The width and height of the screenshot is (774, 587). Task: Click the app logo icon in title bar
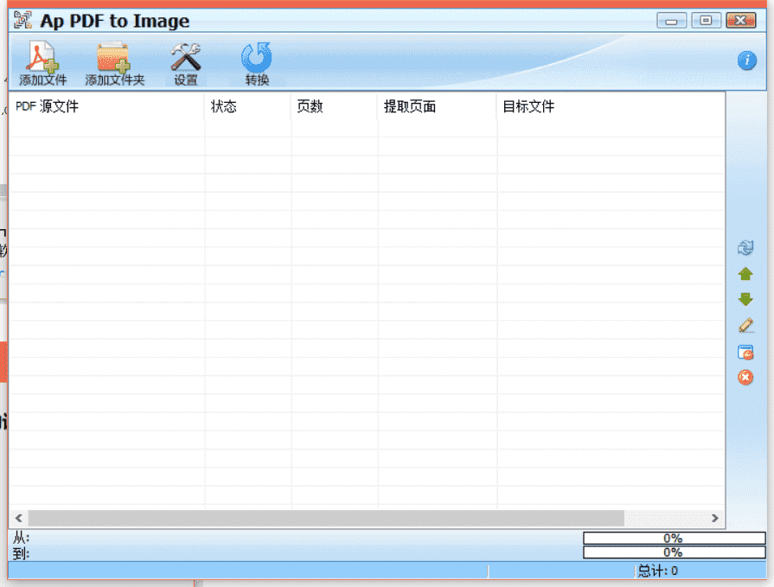pos(22,20)
